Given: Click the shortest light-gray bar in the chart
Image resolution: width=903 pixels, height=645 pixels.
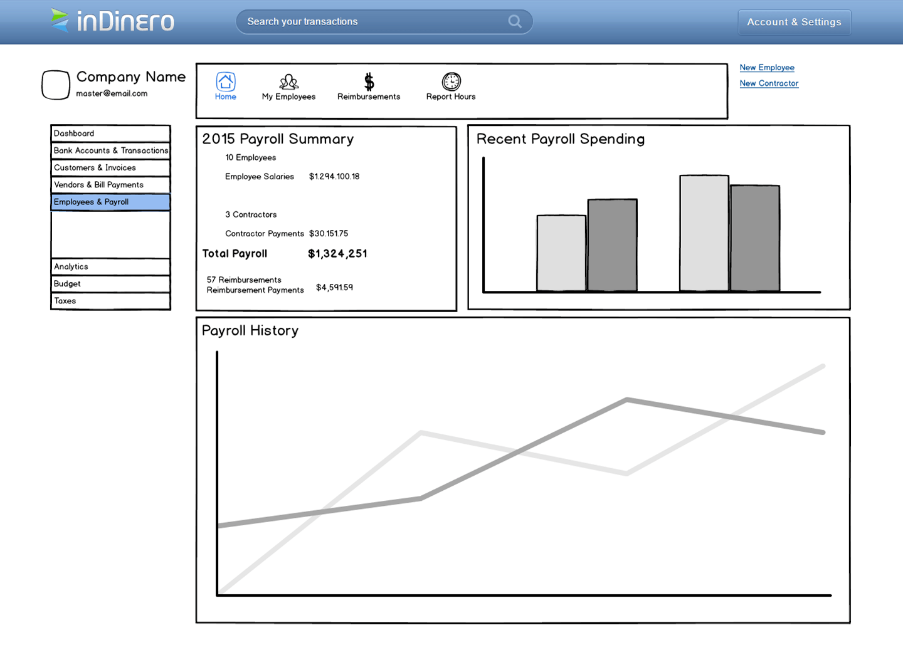Looking at the screenshot, I should (561, 253).
